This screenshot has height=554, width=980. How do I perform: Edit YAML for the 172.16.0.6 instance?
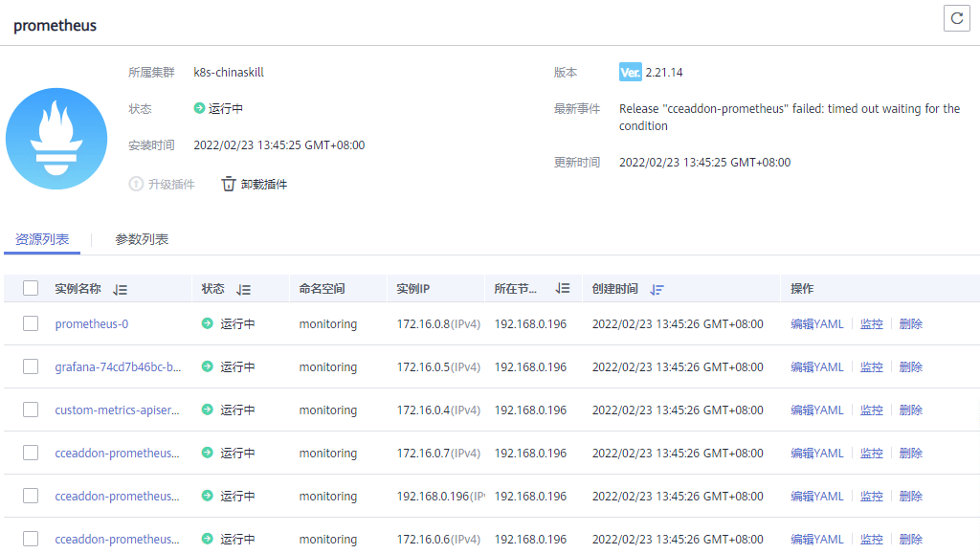[x=817, y=539]
